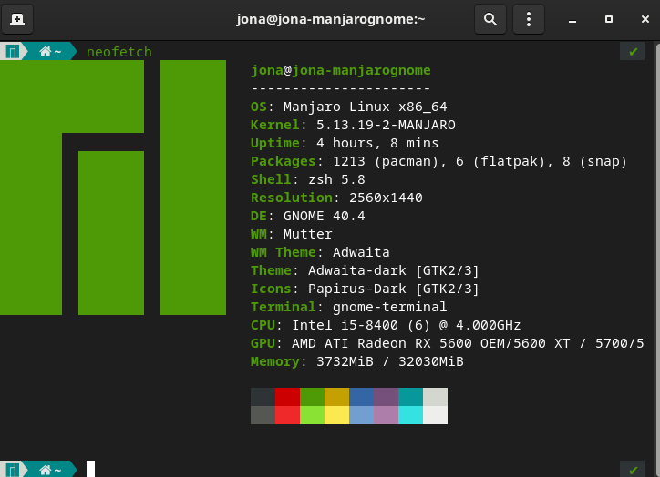This screenshot has height=477, width=660.
Task: Click the green jona@jona-manjarognome header
Action: tap(341, 70)
